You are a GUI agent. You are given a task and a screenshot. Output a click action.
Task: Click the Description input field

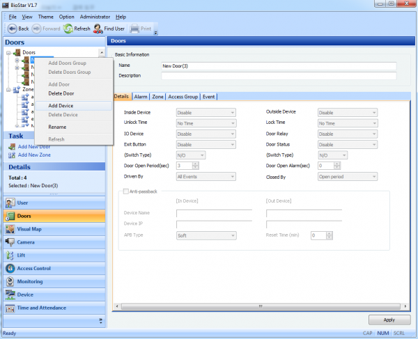click(278, 75)
